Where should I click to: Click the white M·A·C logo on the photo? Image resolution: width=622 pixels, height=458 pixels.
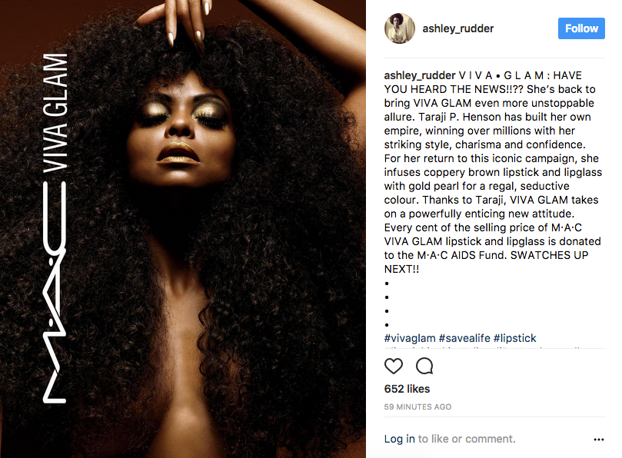coord(55,292)
